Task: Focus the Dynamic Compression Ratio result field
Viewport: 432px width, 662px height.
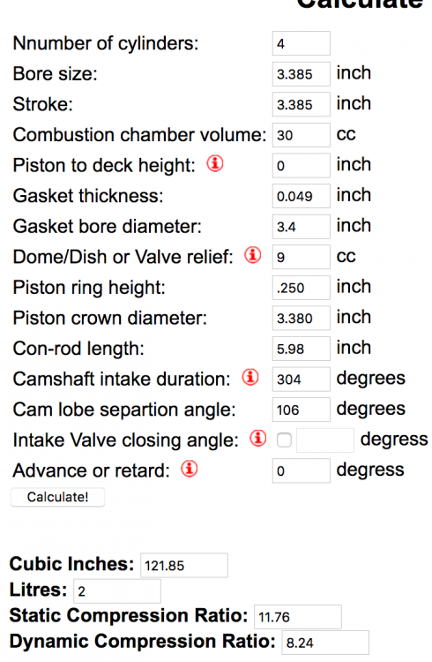Action: pos(325,643)
